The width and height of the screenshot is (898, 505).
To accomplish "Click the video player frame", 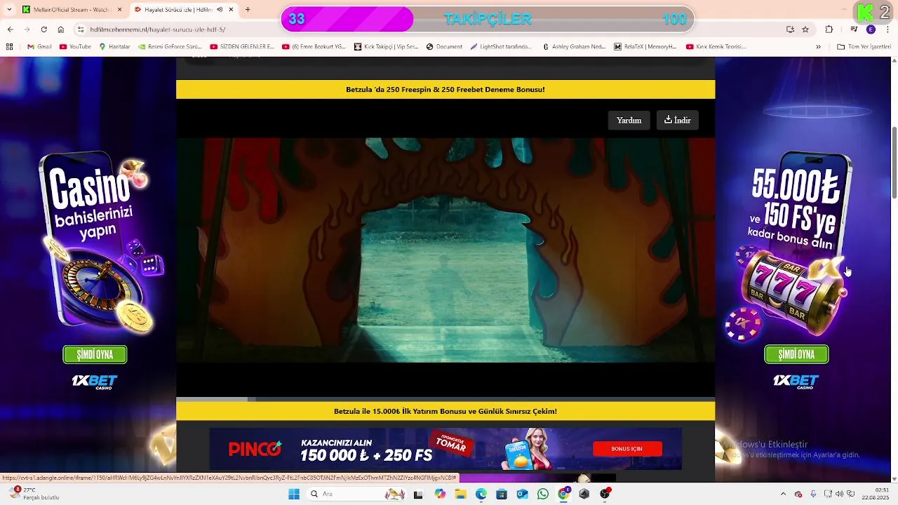I will tap(445, 250).
